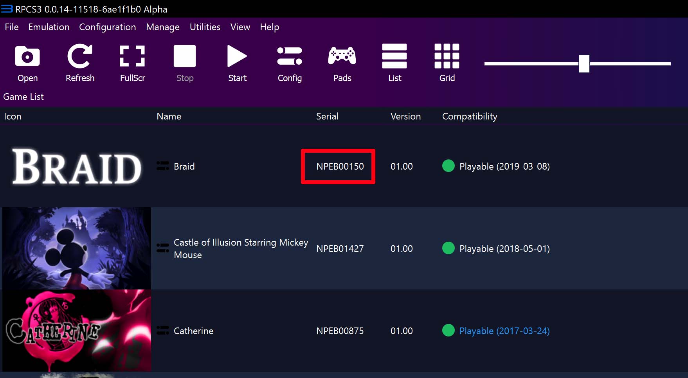Click custom config icon next to Catherine
Image resolution: width=688 pixels, height=378 pixels.
click(163, 331)
